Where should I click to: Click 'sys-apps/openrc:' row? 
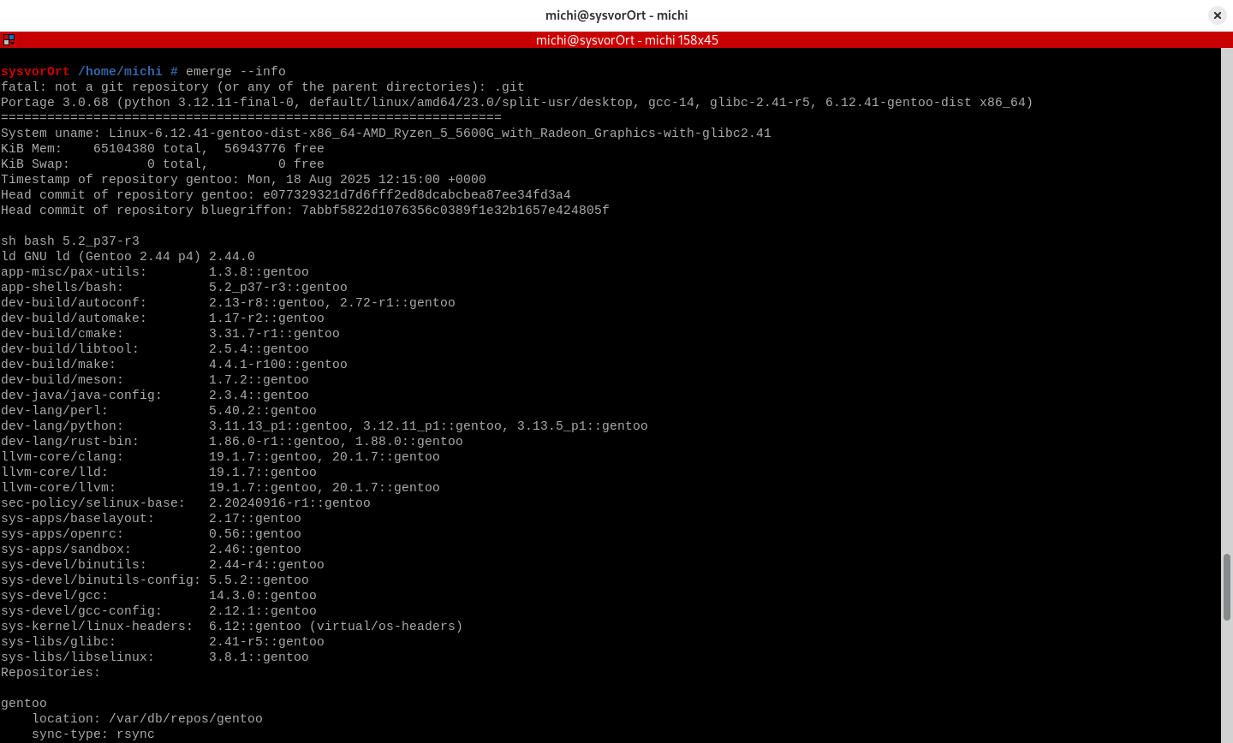tap(151, 534)
